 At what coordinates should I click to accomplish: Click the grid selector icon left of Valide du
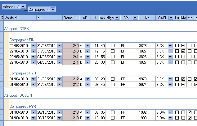[2, 18]
